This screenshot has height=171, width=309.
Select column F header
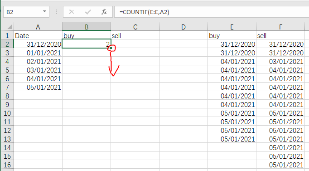coord(280,27)
